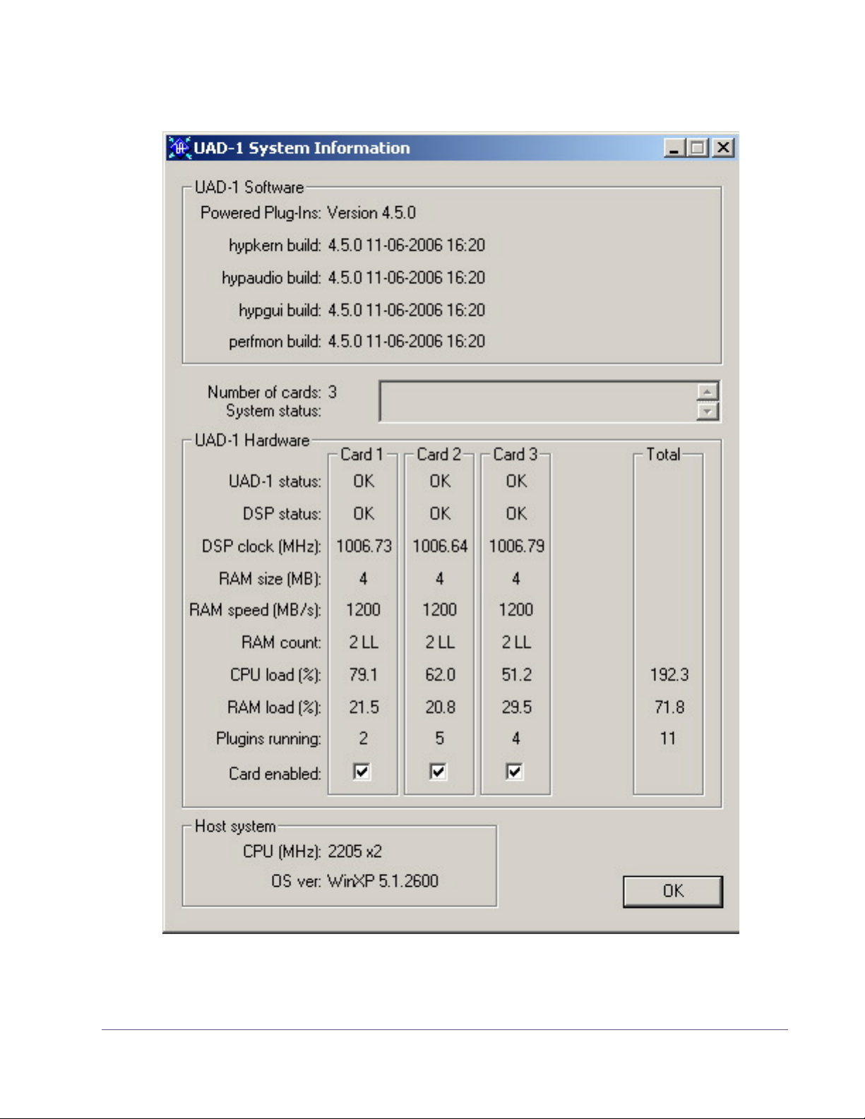Image resolution: width=865 pixels, height=1119 pixels.
Task: Click Card 1 Plugins running '2'
Action: click(x=363, y=738)
